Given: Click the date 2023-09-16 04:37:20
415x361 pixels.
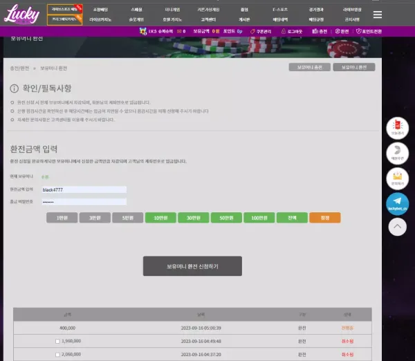Looking at the screenshot, I should click(x=201, y=354).
